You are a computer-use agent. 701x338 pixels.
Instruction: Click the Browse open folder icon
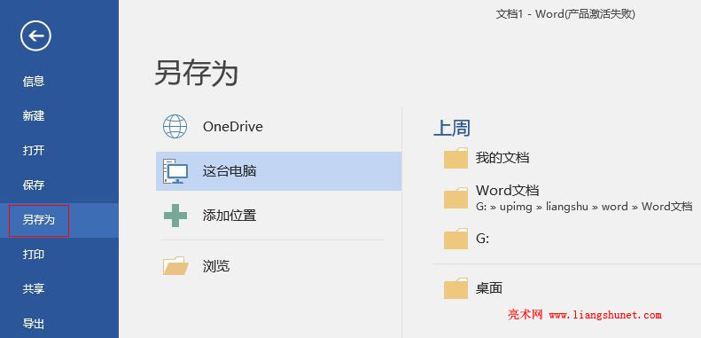point(175,266)
